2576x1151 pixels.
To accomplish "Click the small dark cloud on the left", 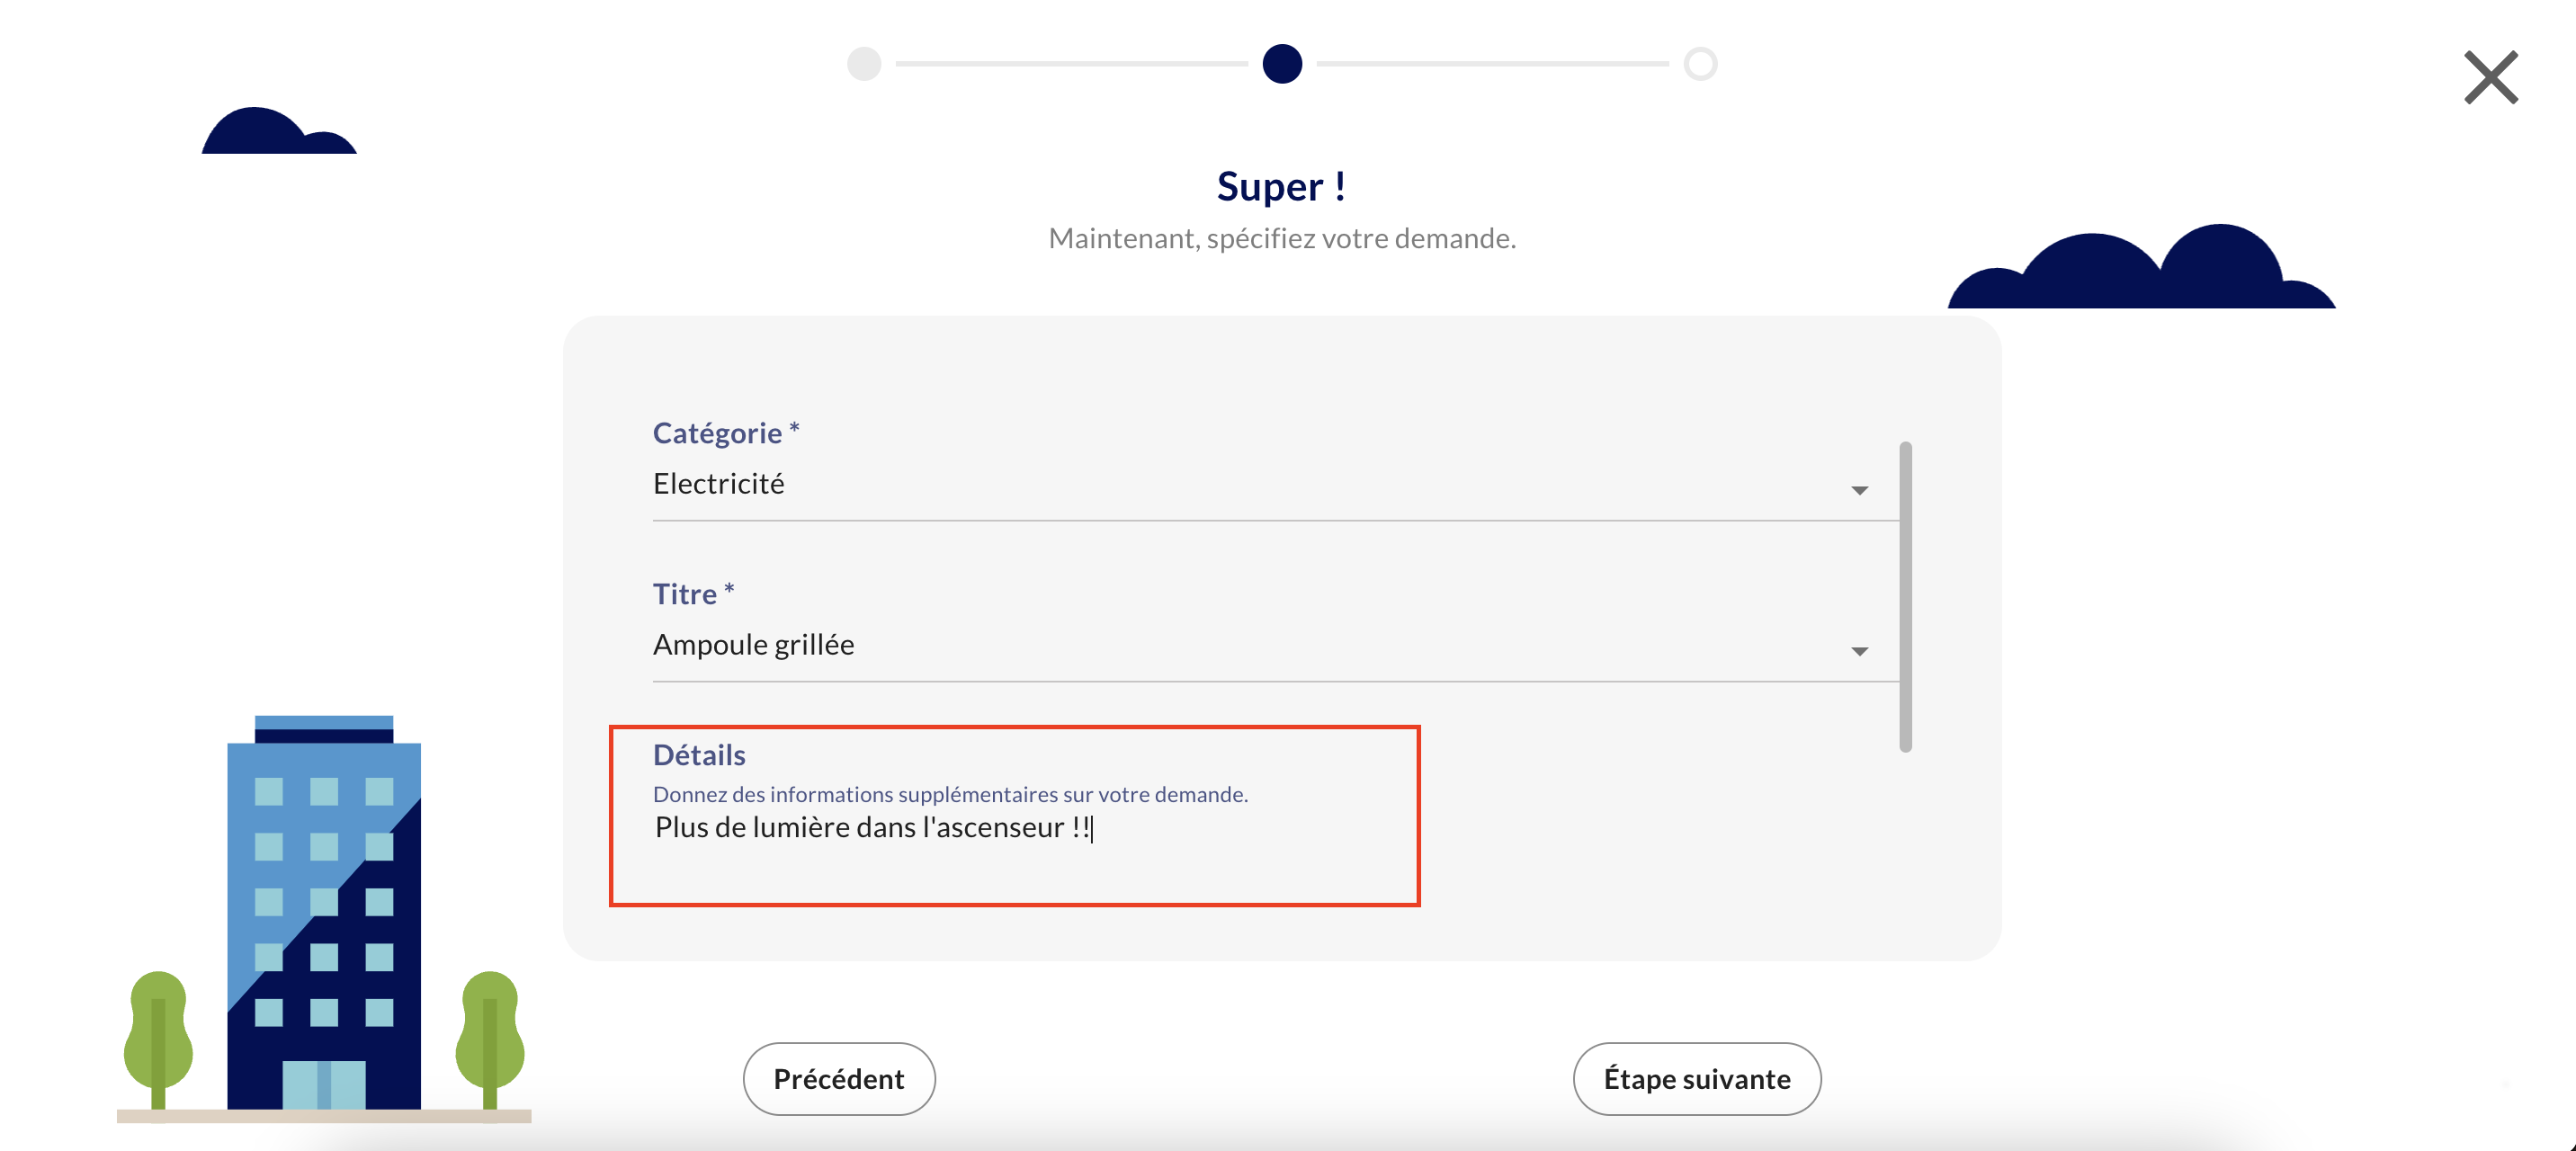I will point(277,133).
